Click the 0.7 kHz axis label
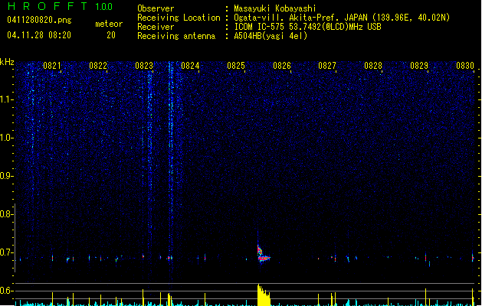482x306 pixels. click(6, 252)
